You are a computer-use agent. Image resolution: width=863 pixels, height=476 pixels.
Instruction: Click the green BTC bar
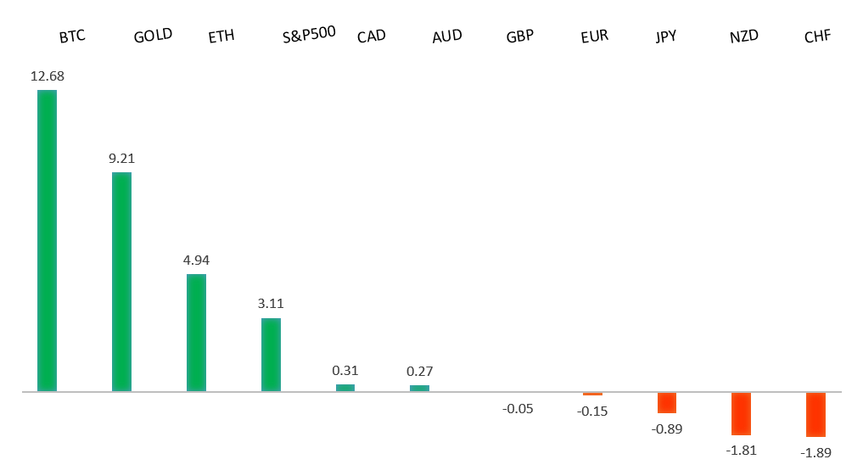[47, 240]
